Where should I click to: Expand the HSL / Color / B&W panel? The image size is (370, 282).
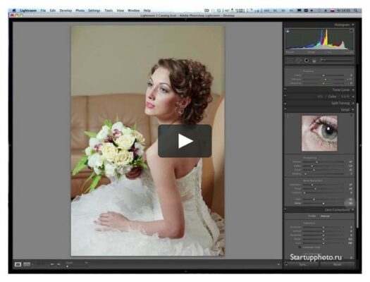click(x=353, y=97)
